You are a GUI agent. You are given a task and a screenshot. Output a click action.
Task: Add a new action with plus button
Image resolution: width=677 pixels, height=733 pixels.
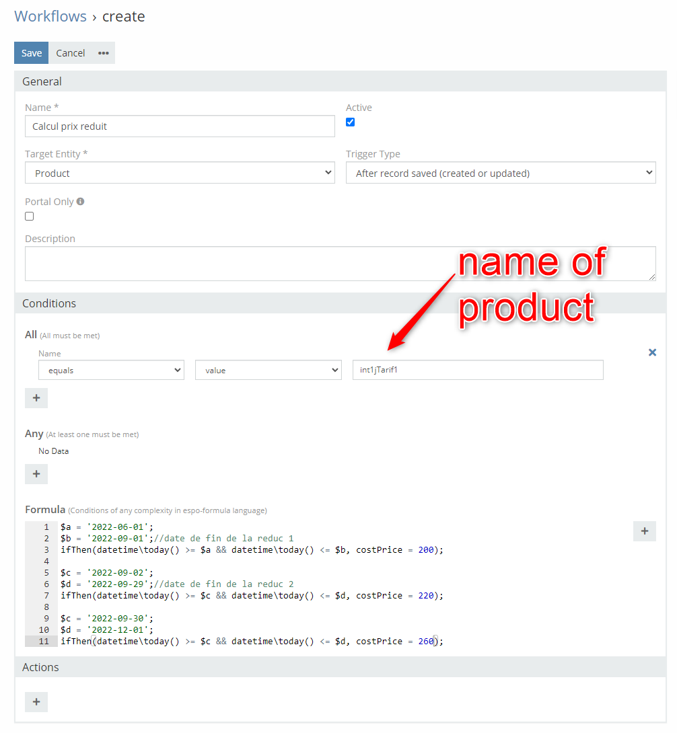(x=36, y=702)
